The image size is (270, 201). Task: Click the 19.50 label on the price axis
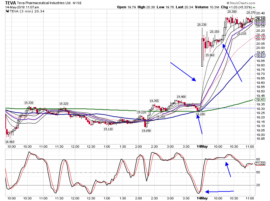(260, 91)
